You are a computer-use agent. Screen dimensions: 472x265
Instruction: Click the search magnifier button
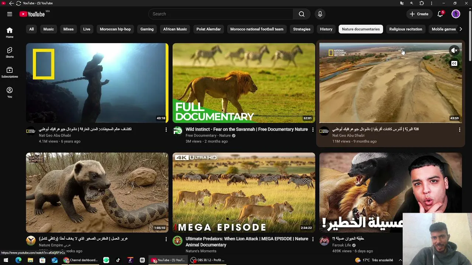302,14
